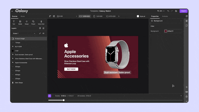Viewport: 199px width, 112px height.
Task: Select the Product Image layer
Action: point(29,39)
